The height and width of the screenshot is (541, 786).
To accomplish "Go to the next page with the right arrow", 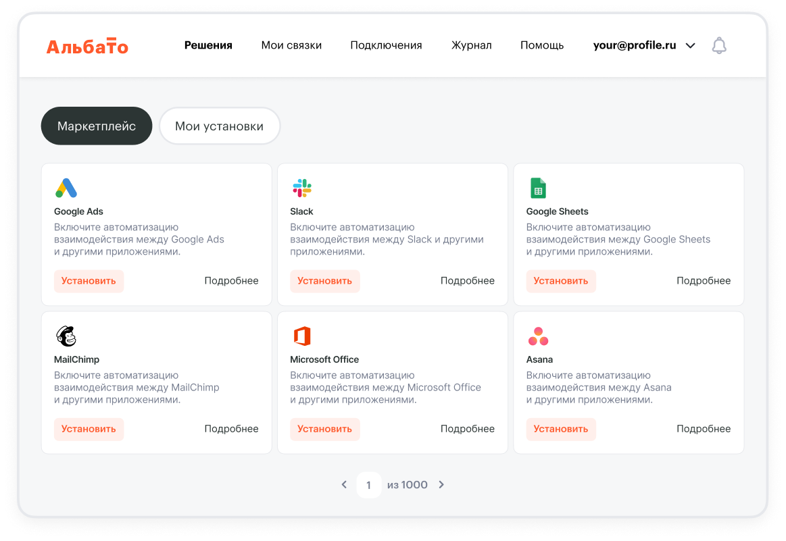I will point(441,484).
